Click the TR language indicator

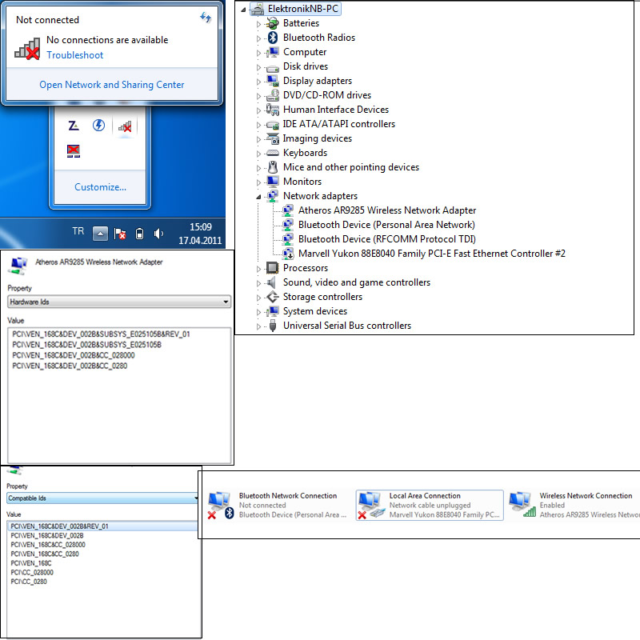click(x=78, y=231)
